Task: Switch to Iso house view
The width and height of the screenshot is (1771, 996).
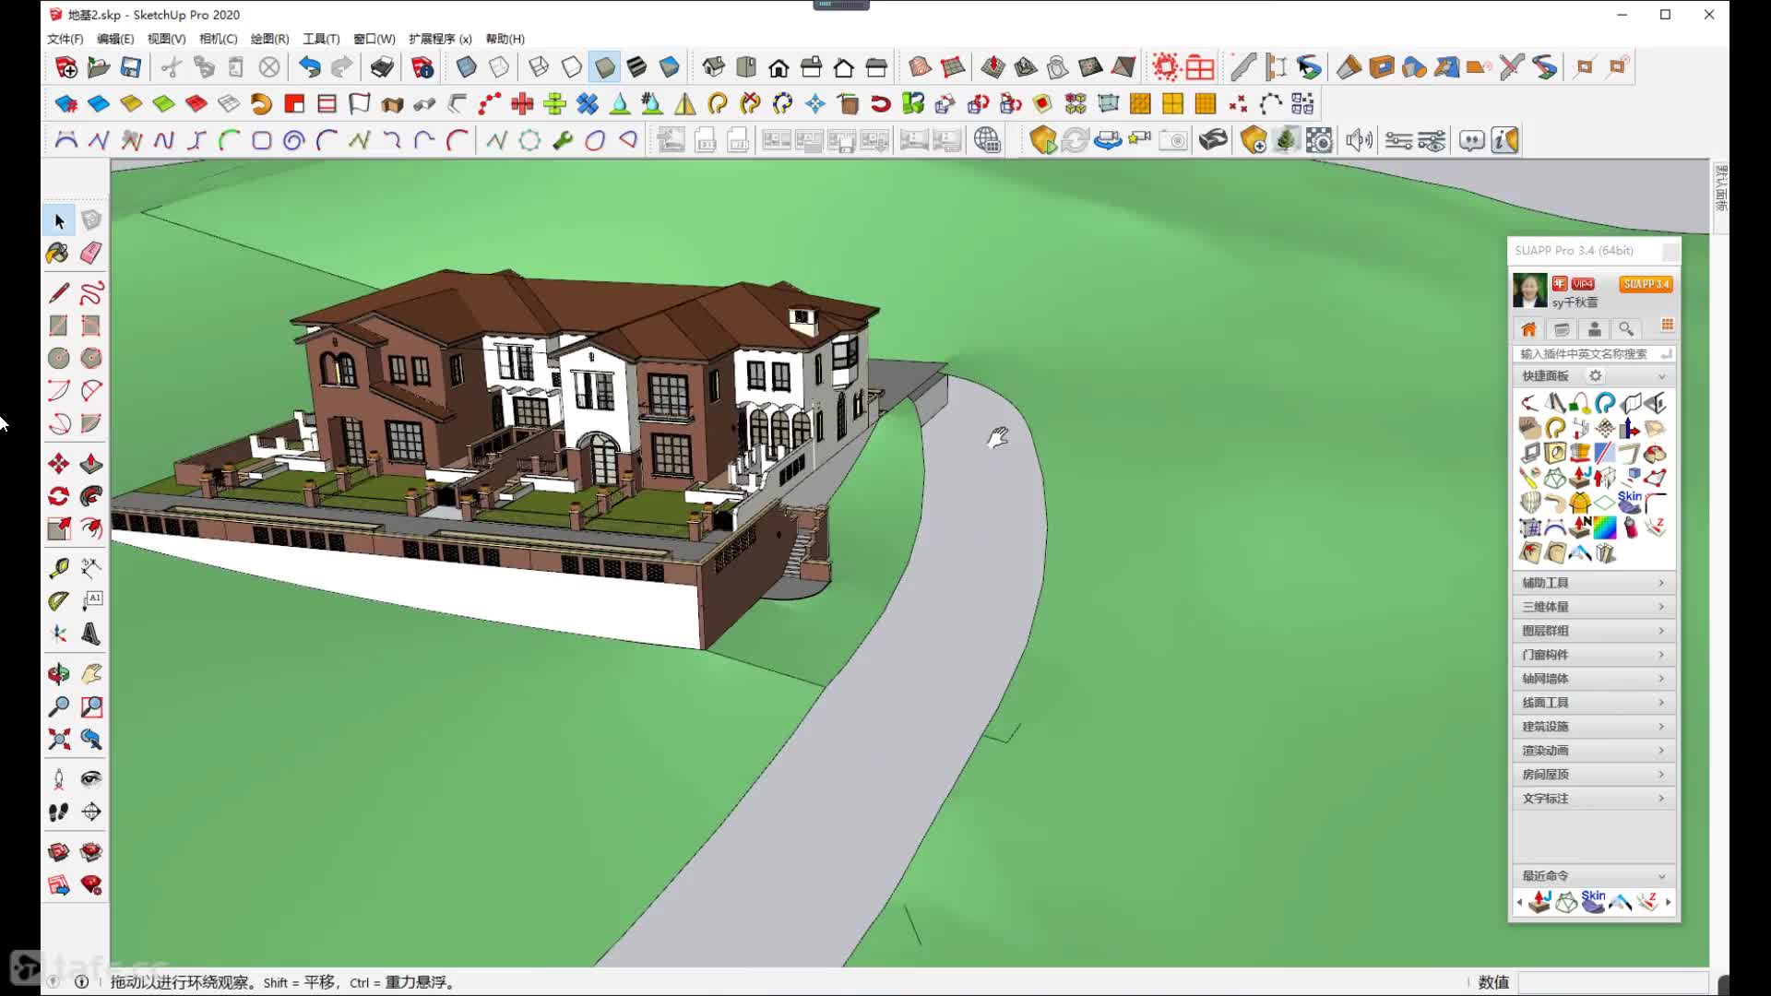Action: (x=713, y=67)
